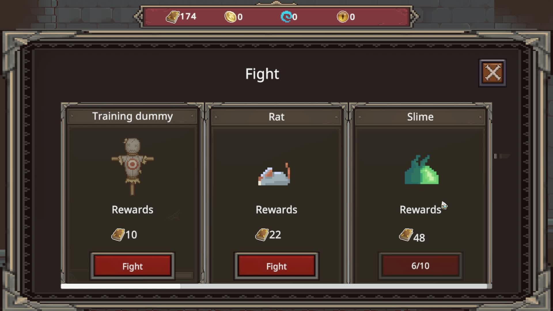Click the locked 6/10 Slime button
Screen dimensions: 553x311
pyautogui.click(x=421, y=266)
